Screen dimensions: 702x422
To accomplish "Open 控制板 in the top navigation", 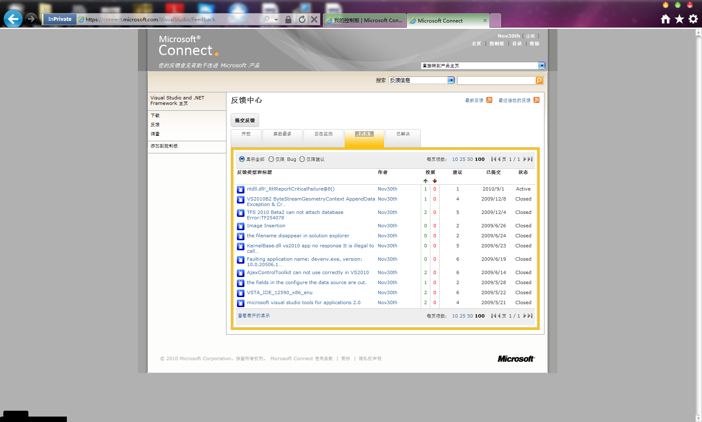I will coord(496,43).
